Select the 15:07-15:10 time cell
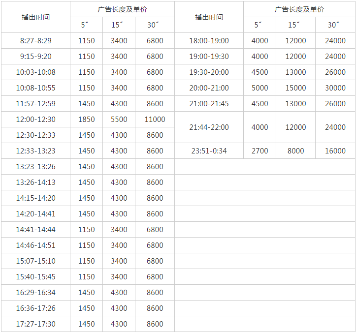The width and height of the screenshot is (356, 332). 35,261
